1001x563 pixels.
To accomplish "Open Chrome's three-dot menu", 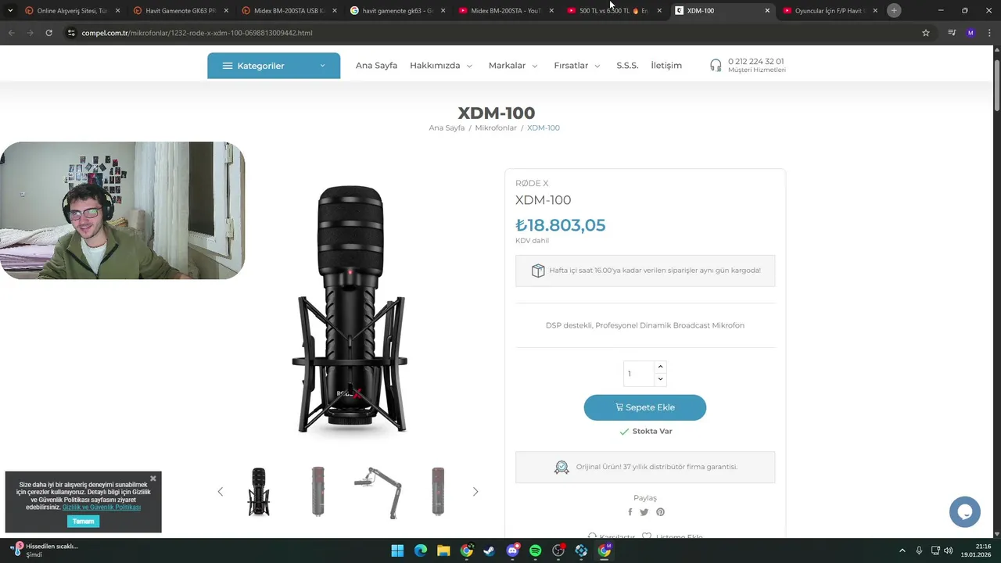I will (x=990, y=33).
